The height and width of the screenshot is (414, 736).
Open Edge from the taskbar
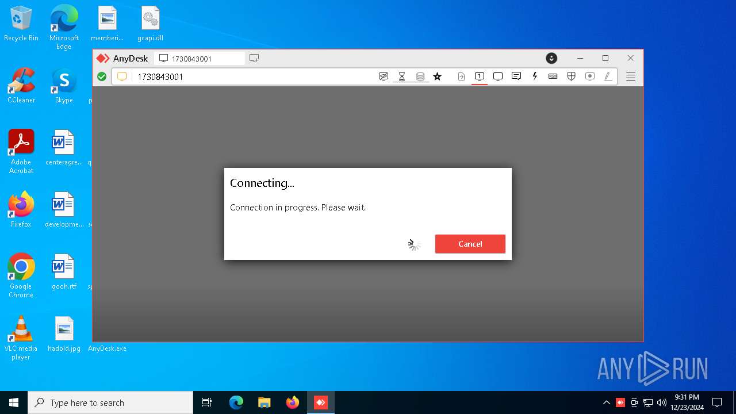point(236,402)
